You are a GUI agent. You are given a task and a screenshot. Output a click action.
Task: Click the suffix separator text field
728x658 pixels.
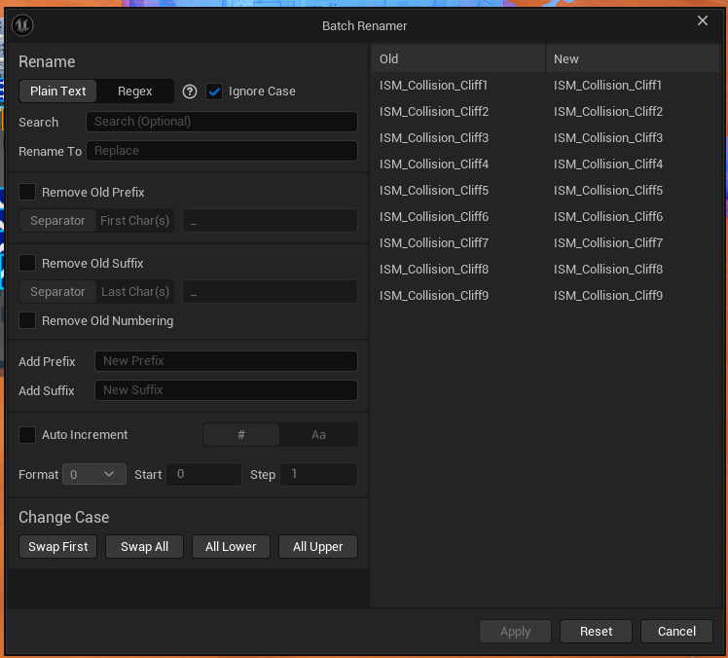tap(271, 292)
